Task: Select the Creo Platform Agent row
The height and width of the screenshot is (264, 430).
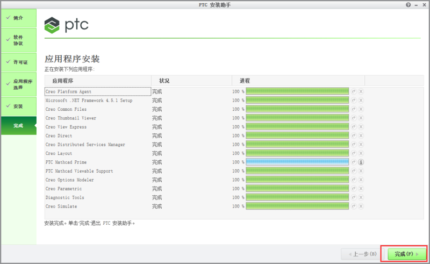Action: click(97, 91)
